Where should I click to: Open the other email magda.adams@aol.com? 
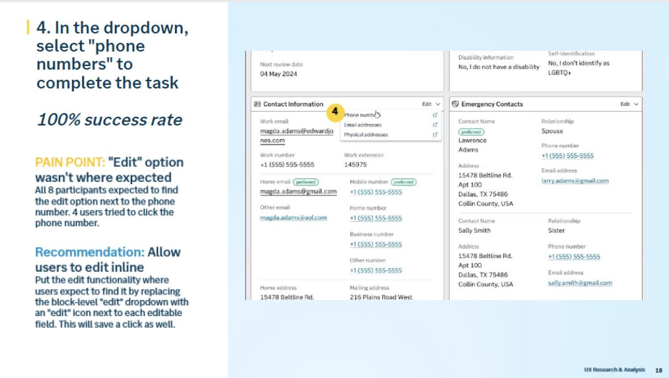[293, 218]
